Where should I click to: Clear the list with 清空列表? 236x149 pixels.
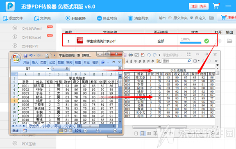[138, 18]
